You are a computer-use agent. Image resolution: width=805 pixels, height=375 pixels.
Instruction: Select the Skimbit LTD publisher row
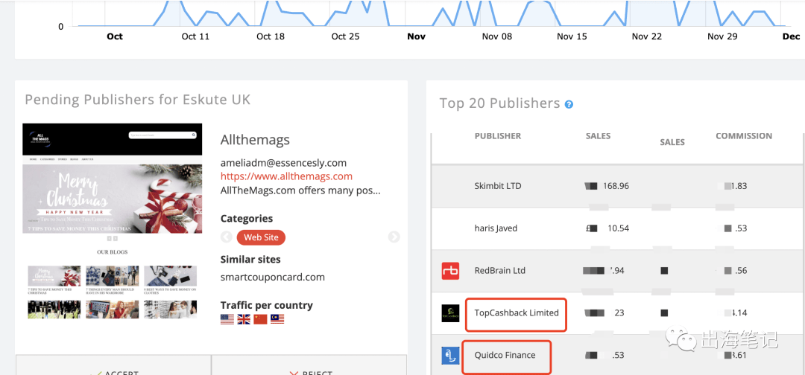point(618,186)
